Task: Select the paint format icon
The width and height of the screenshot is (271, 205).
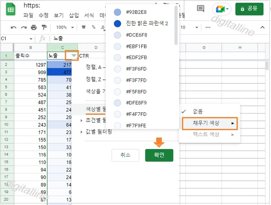Action: coord(44,27)
